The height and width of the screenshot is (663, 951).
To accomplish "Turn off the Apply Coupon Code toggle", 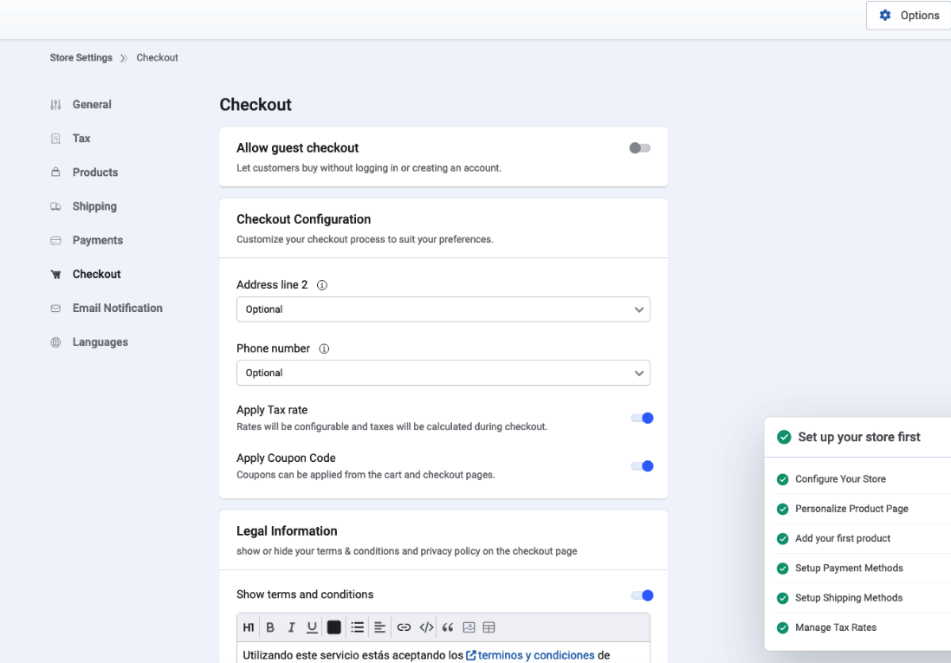I will tap(642, 466).
